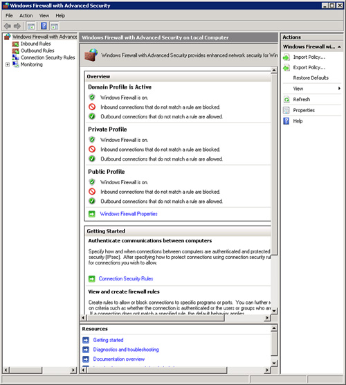Toggle the show/hide console tree toolbar icon
The image size is (346, 385).
click(x=31, y=26)
